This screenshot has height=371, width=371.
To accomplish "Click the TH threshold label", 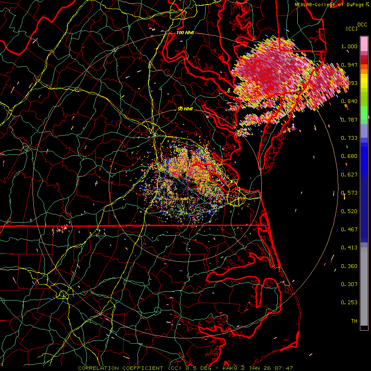I will (x=354, y=321).
